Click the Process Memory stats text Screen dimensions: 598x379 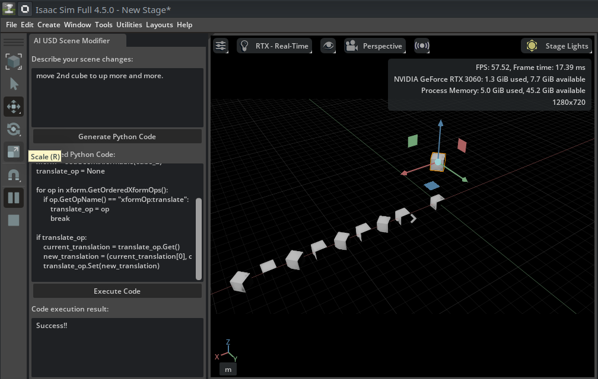click(x=503, y=91)
